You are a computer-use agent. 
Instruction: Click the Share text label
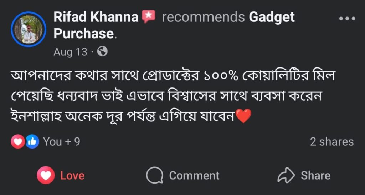315,176
